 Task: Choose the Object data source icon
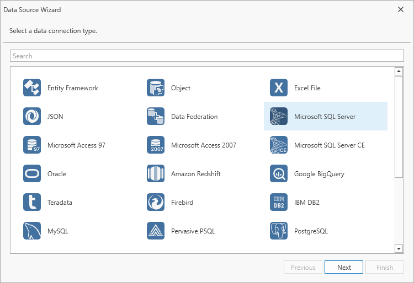coord(156,88)
